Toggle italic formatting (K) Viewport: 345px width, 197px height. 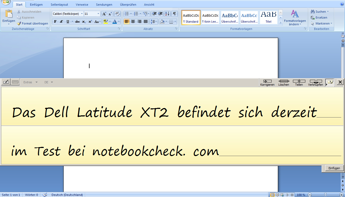(x=62, y=22)
